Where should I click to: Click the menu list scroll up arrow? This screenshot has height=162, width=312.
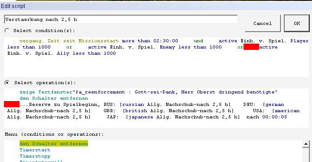[306, 144]
